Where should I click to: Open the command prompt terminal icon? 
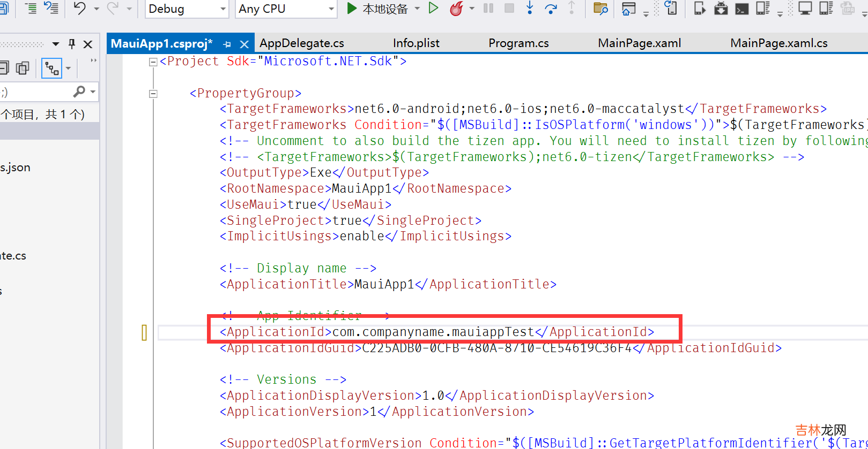click(x=742, y=9)
